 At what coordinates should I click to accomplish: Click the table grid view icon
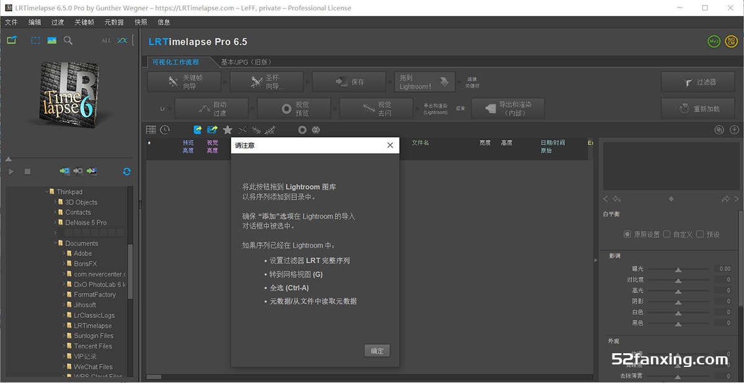[x=151, y=130]
